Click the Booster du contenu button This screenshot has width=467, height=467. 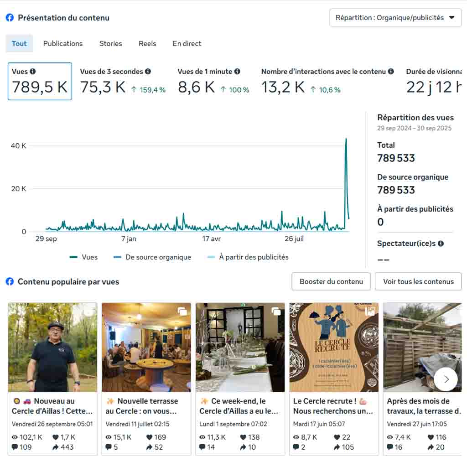(331, 281)
